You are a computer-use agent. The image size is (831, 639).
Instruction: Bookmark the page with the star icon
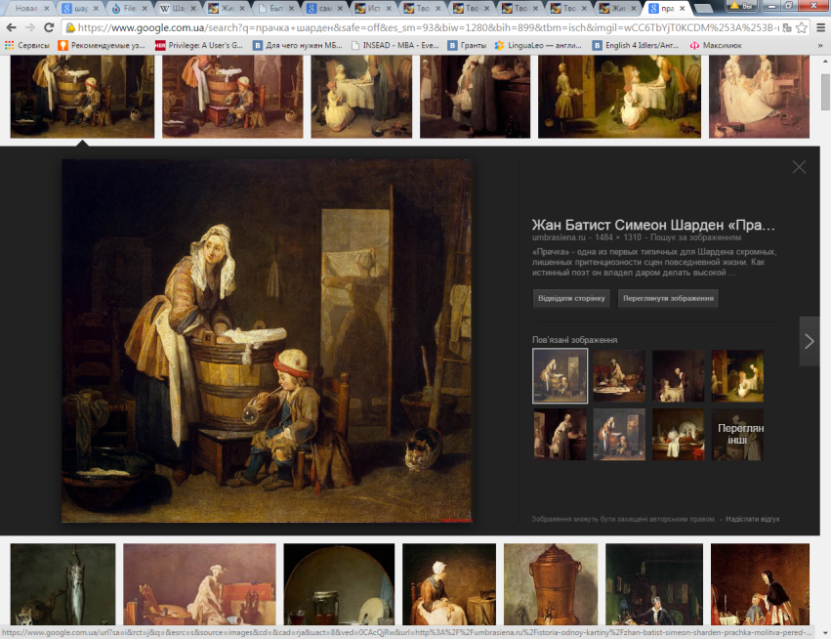802,27
